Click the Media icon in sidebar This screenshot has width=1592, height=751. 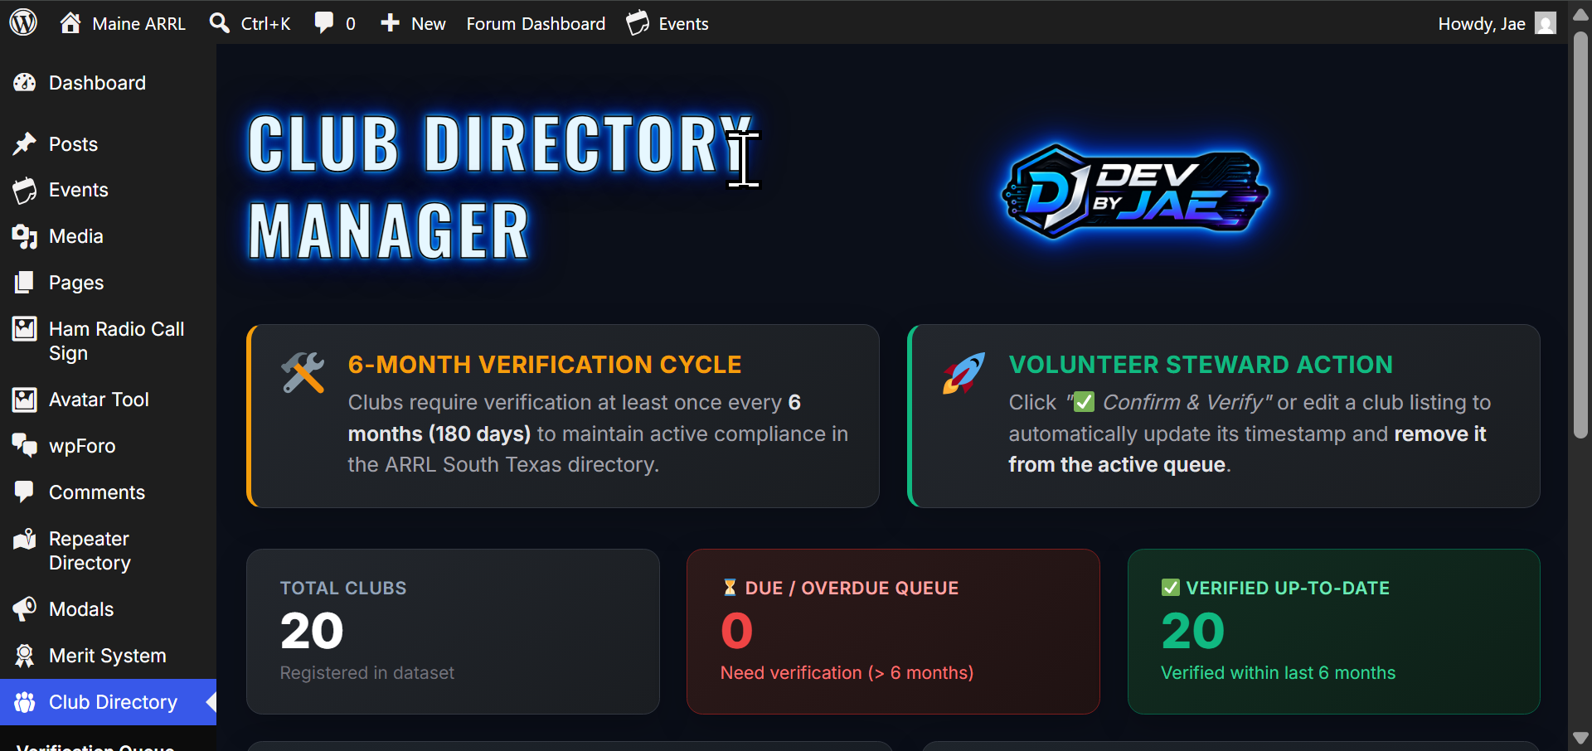point(25,236)
